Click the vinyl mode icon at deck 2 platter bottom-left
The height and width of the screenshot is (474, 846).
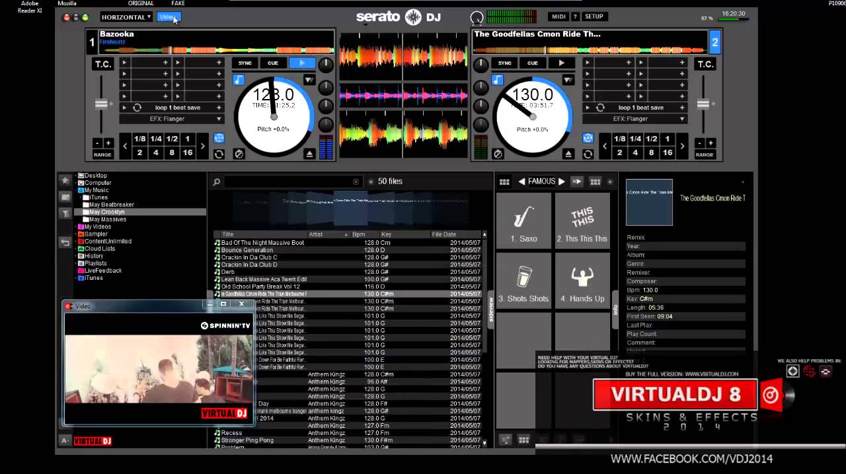pos(498,154)
